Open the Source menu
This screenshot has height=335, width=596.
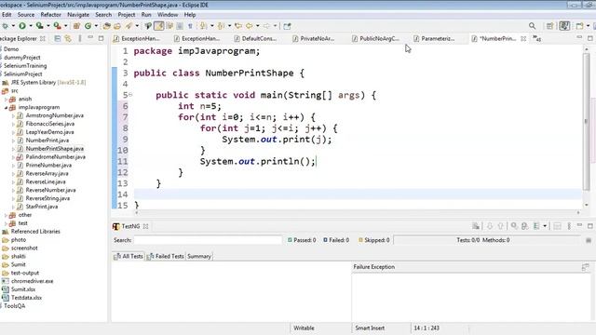pos(26,15)
